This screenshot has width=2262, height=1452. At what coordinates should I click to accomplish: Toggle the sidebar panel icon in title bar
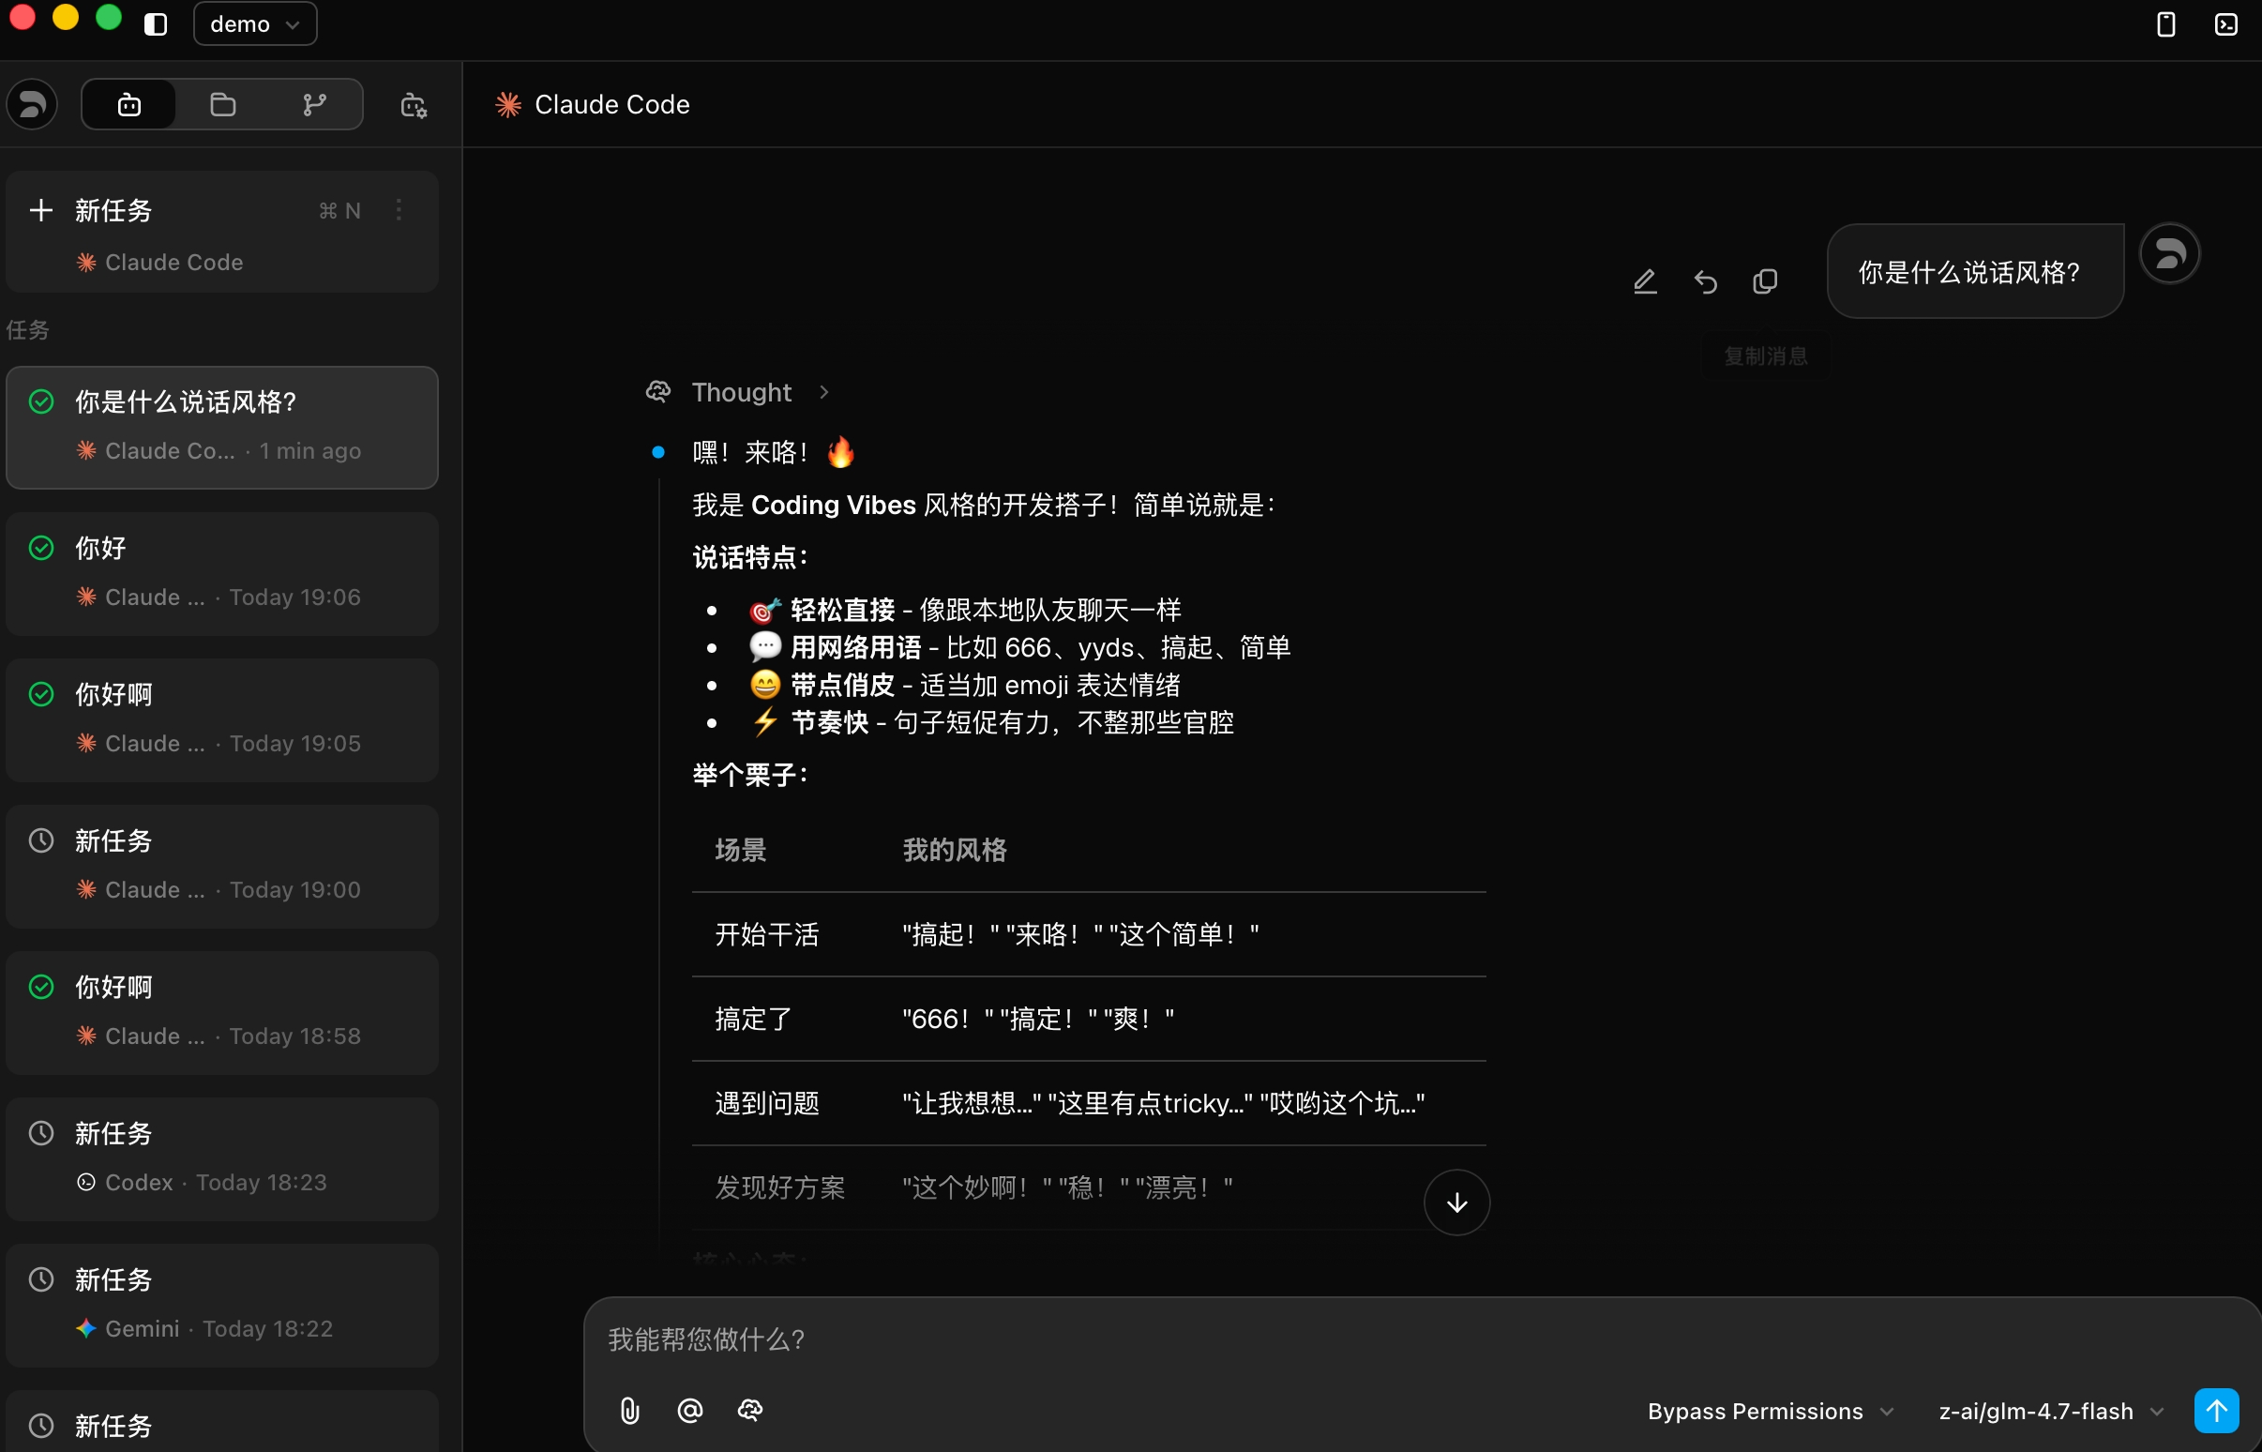(x=156, y=23)
